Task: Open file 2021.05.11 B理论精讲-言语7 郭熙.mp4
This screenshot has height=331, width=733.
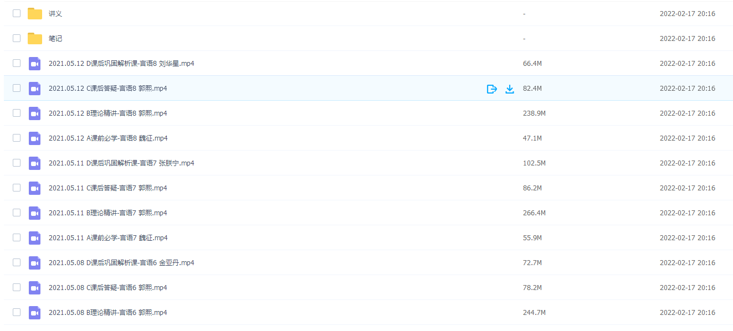Action: pyautogui.click(x=108, y=213)
